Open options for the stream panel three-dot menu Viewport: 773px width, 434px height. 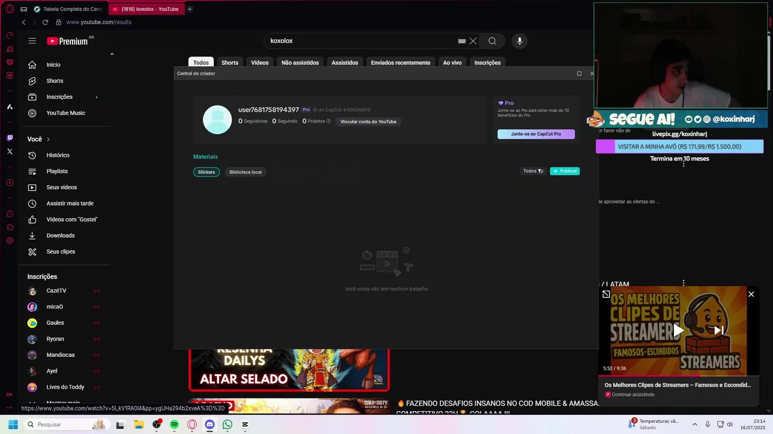[684, 163]
